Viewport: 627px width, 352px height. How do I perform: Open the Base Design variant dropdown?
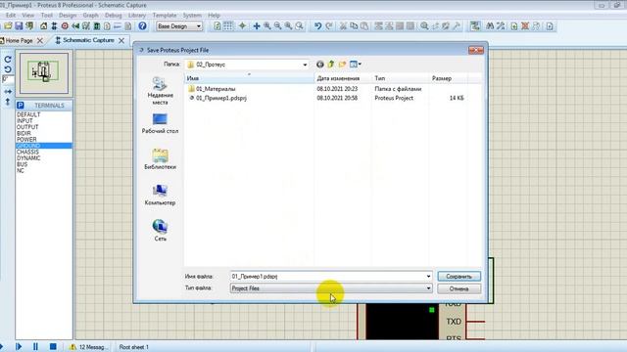point(179,26)
